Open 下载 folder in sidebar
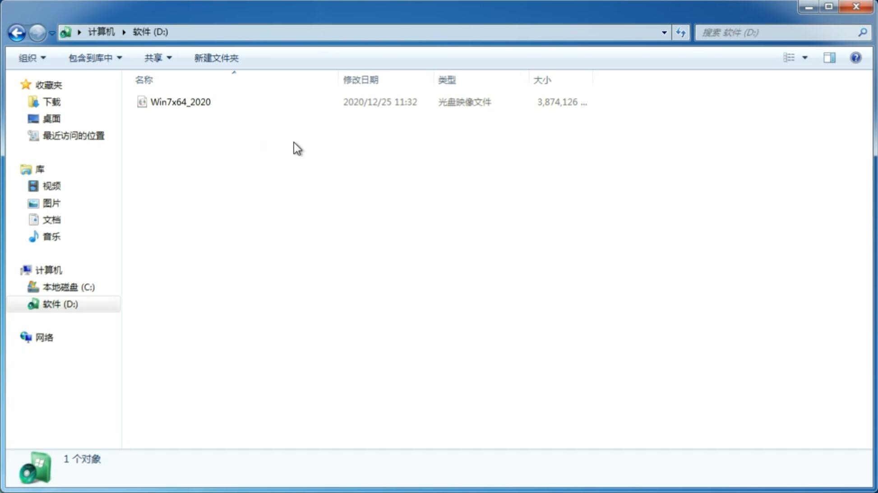878x493 pixels. tap(51, 101)
